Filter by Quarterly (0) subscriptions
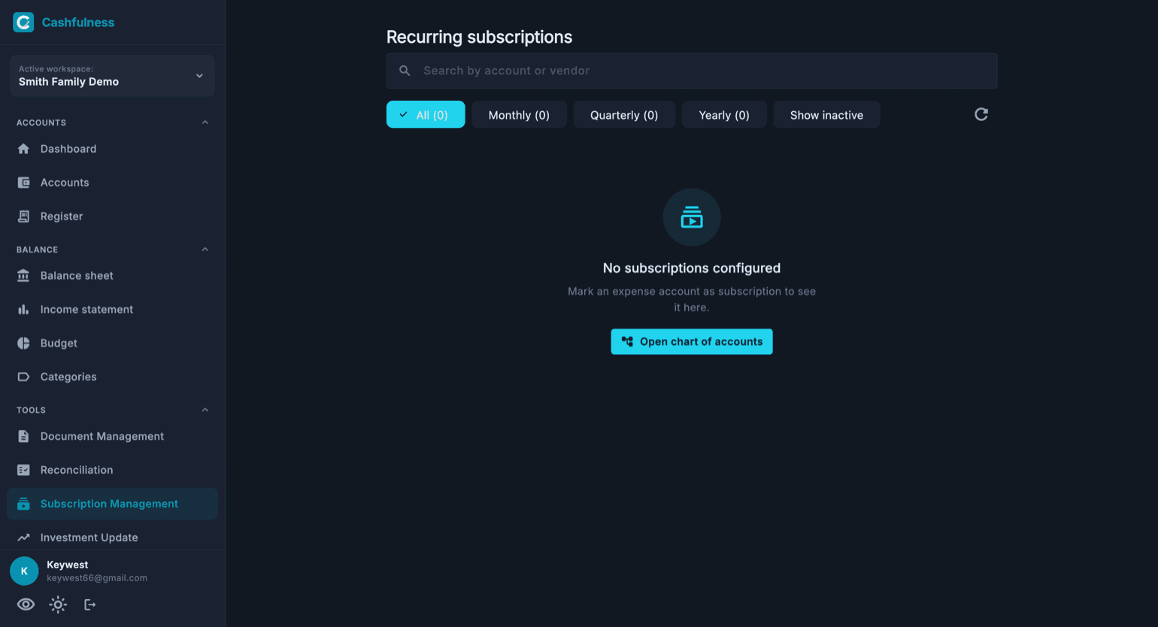 tap(624, 115)
